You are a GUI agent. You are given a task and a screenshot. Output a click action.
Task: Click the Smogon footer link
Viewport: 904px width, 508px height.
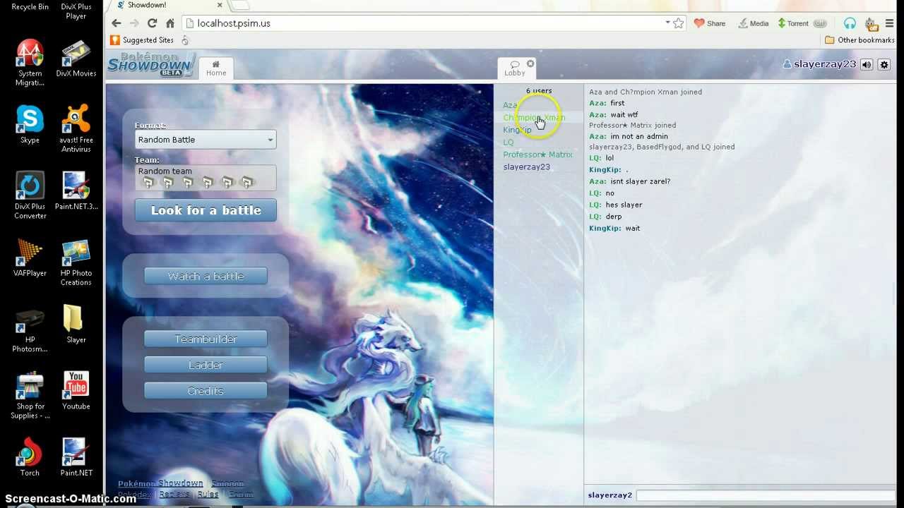[227, 483]
